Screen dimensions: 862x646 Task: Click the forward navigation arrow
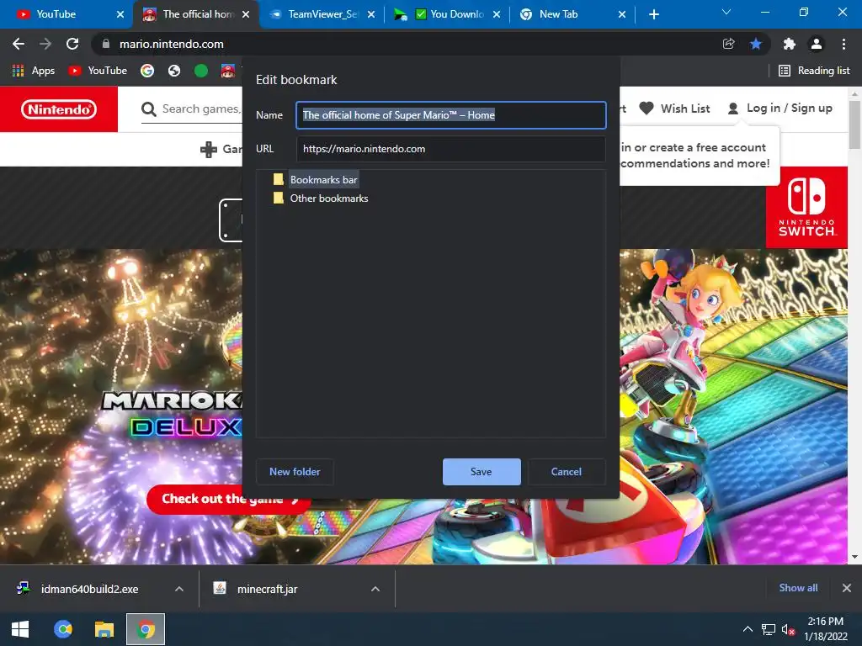45,44
